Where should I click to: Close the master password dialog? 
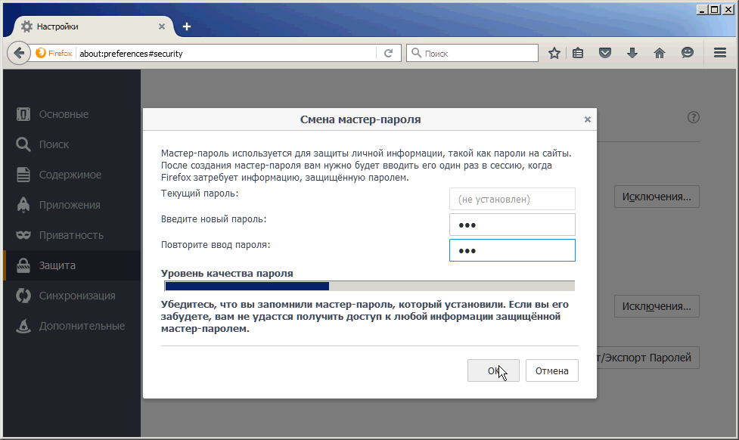point(588,119)
